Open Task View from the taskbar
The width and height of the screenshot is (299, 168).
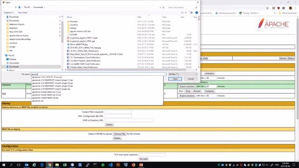point(19,165)
